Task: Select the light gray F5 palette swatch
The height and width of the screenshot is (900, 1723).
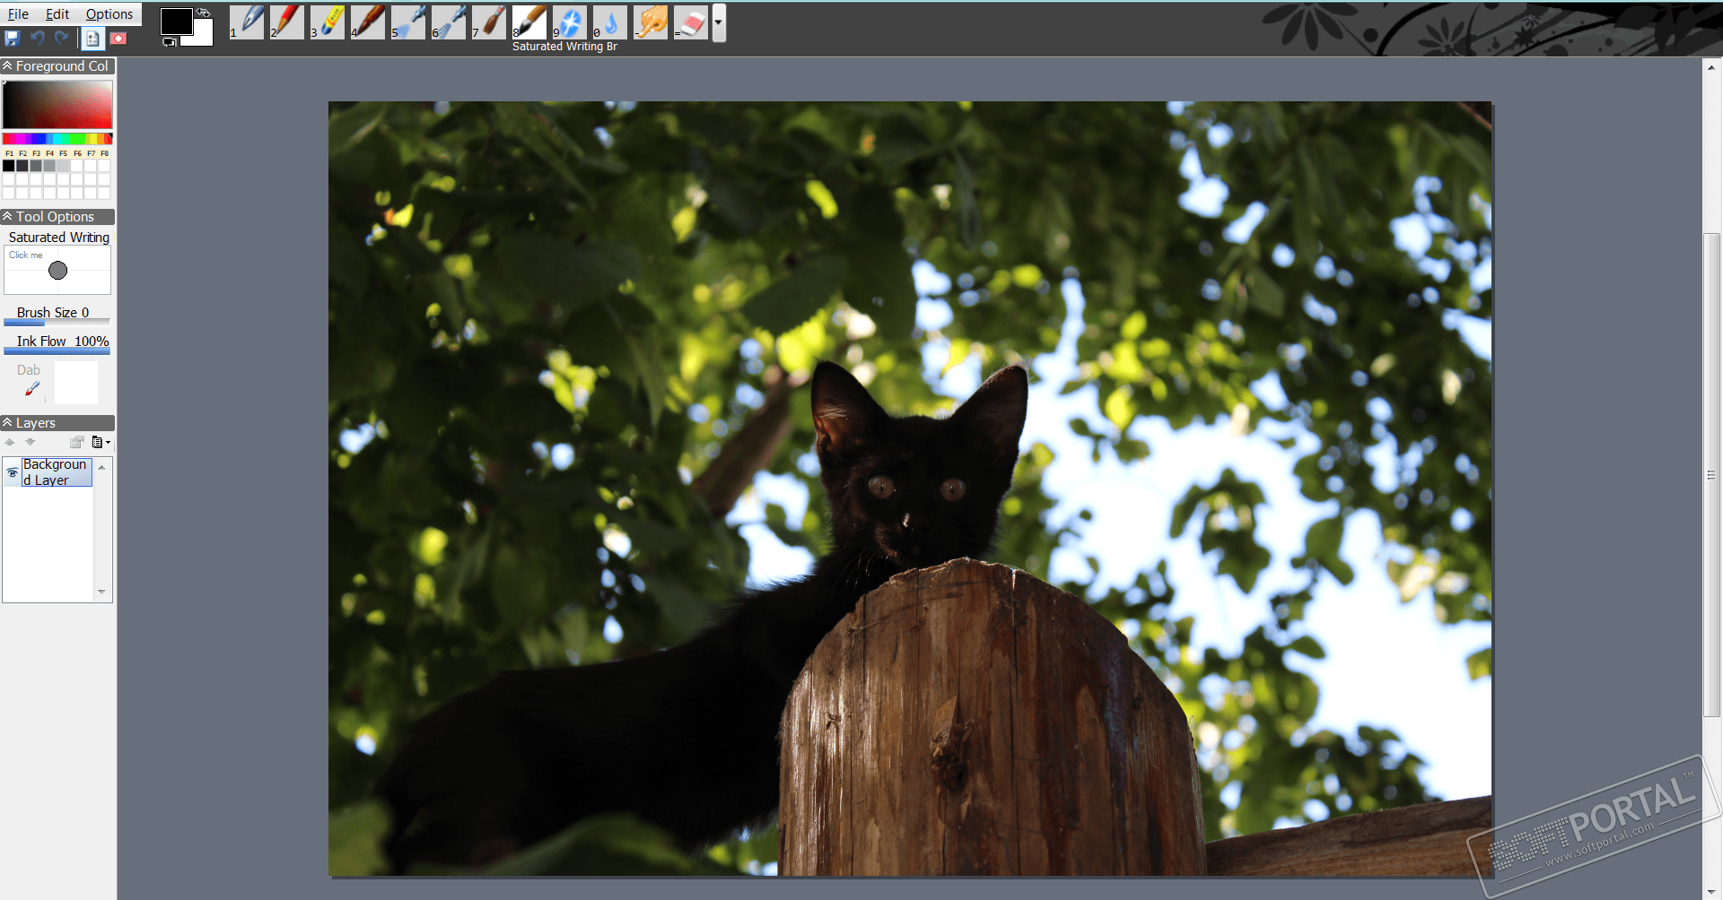Action: [x=63, y=166]
